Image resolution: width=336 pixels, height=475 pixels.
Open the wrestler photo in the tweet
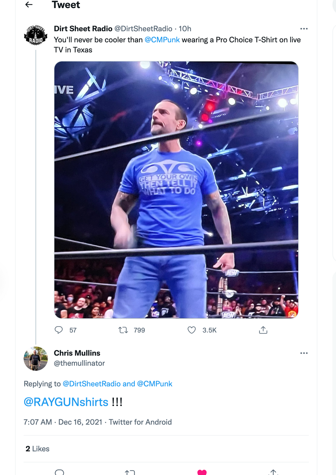[176, 190]
